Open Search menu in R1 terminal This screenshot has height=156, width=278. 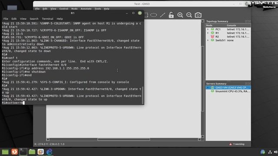34,19
